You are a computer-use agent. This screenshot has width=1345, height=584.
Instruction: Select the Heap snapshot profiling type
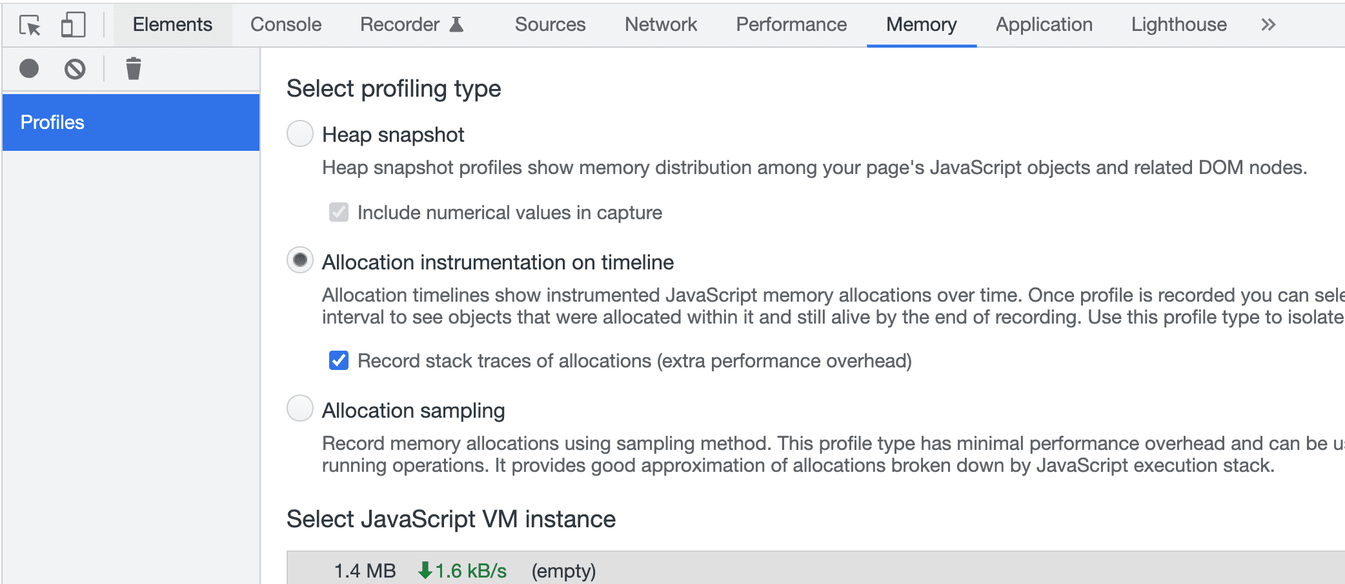(299, 134)
